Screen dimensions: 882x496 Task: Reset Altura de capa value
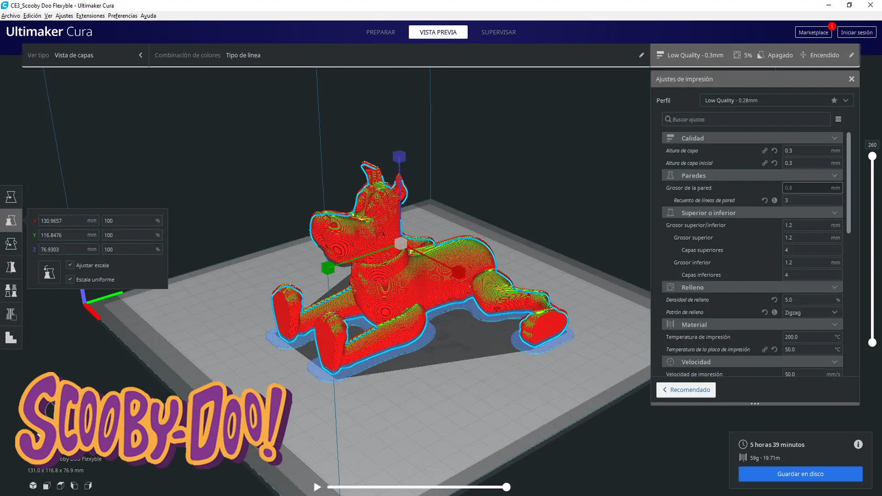pos(775,151)
